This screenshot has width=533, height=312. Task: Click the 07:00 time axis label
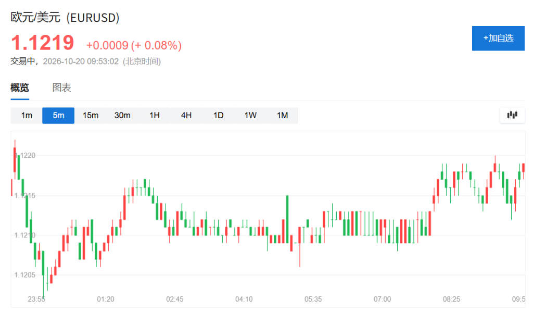(382, 299)
